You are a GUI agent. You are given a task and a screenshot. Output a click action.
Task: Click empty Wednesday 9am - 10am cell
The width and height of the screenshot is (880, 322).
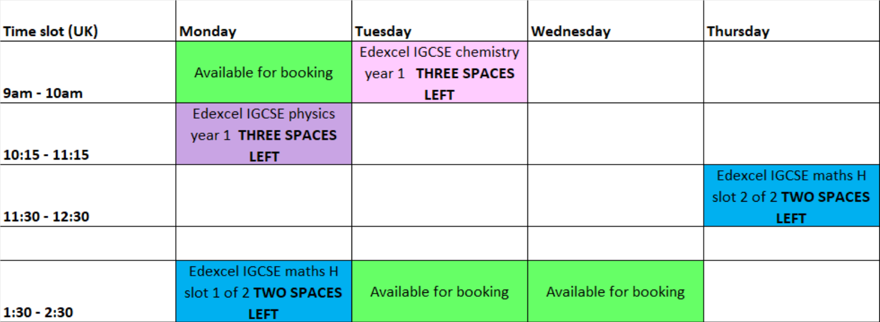[x=615, y=72]
